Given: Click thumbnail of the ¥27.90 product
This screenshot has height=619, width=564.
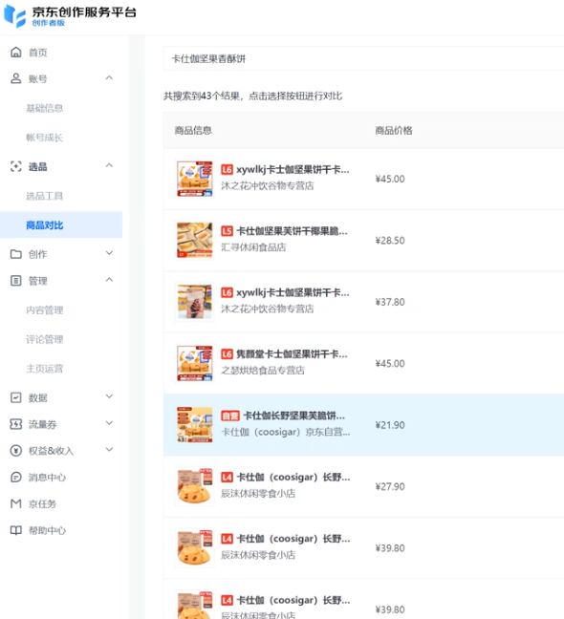Looking at the screenshot, I should pyautogui.click(x=195, y=487).
